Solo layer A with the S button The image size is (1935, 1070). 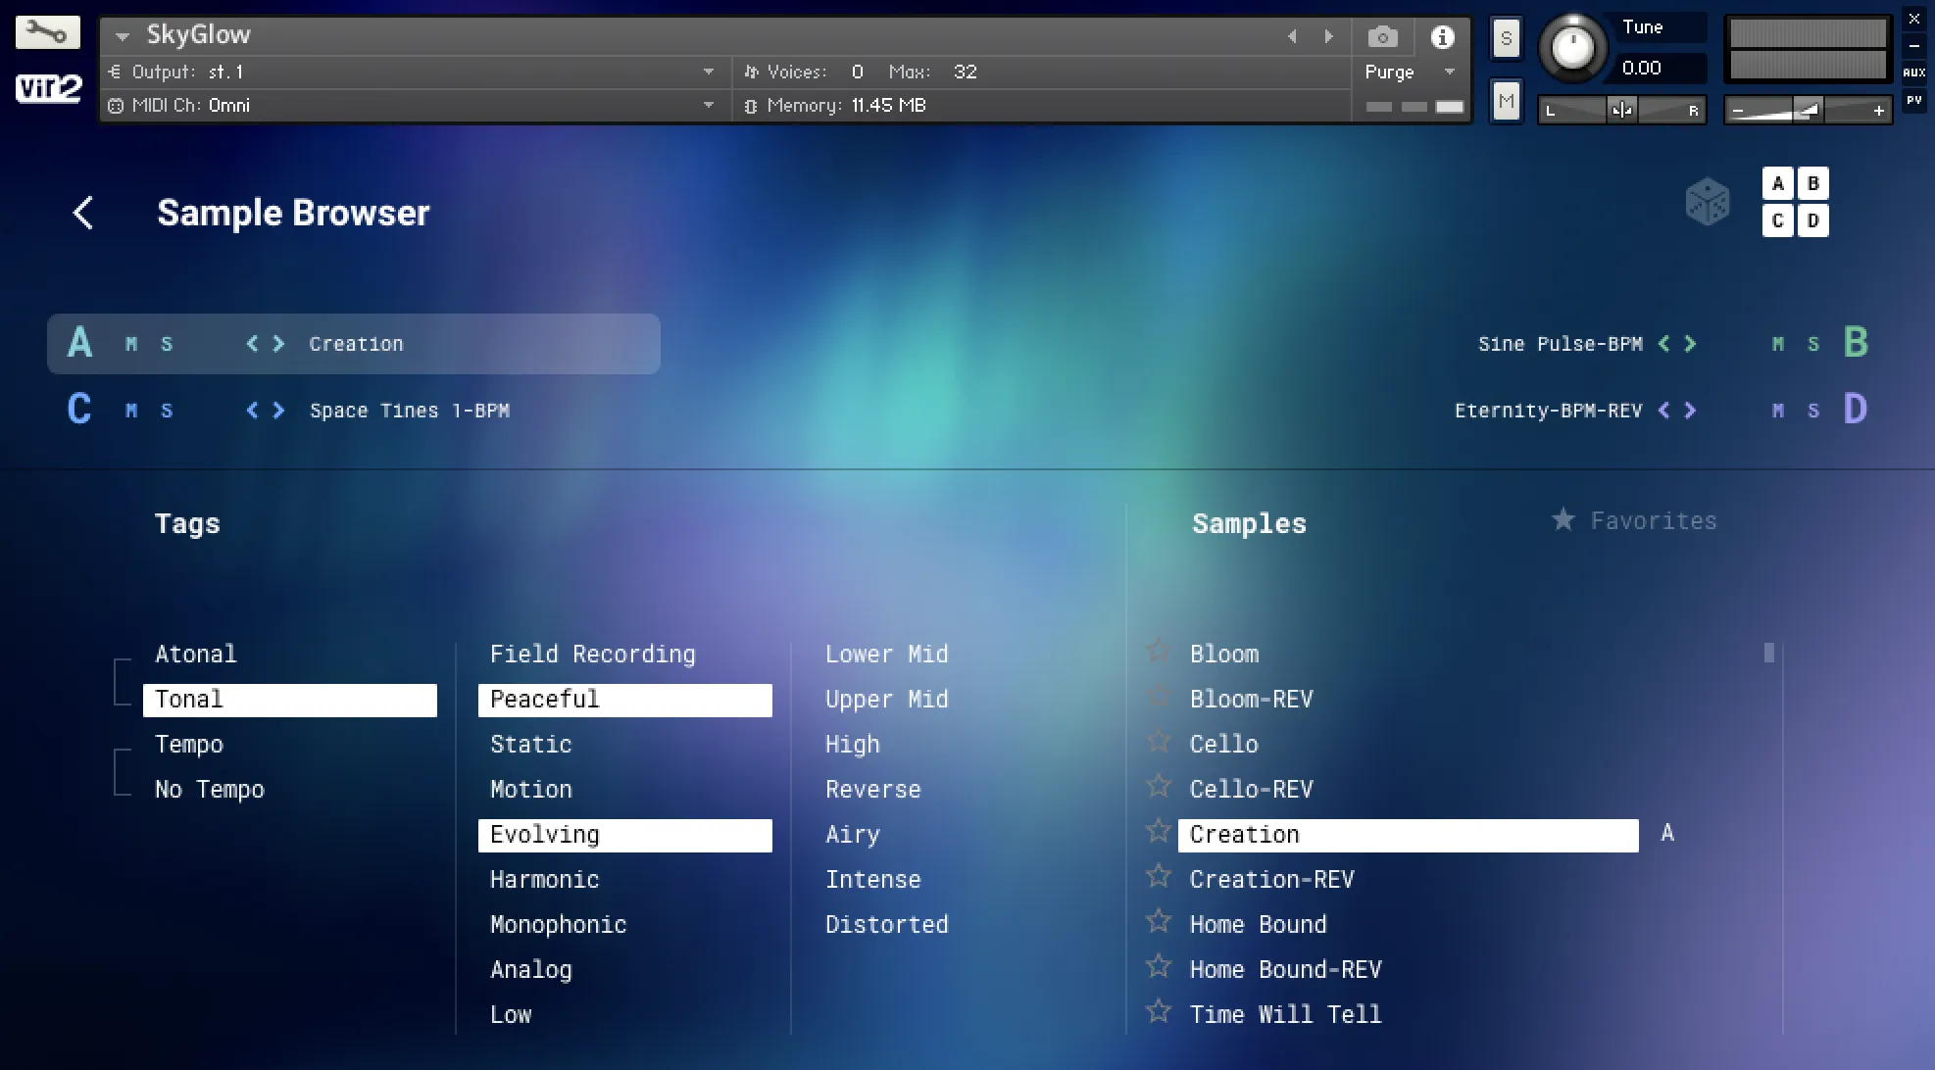(x=167, y=343)
